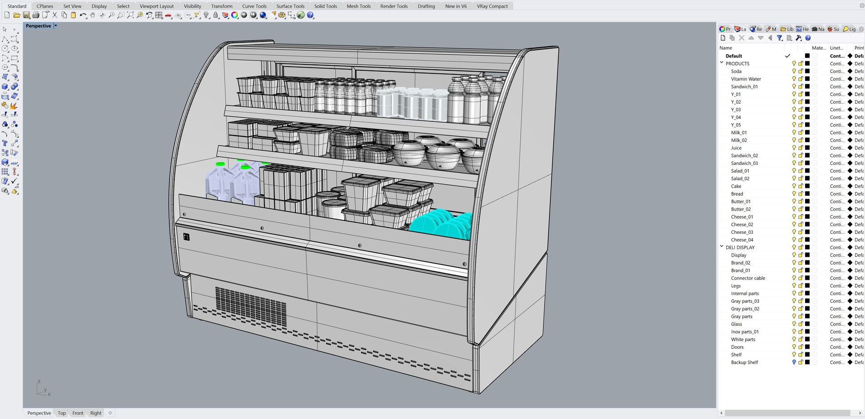Toggle visibility bulb for Glass layer

pyautogui.click(x=794, y=324)
